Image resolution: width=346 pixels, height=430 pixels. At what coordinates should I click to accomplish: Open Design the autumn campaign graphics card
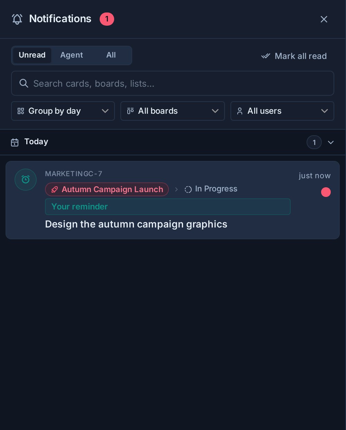click(x=136, y=224)
